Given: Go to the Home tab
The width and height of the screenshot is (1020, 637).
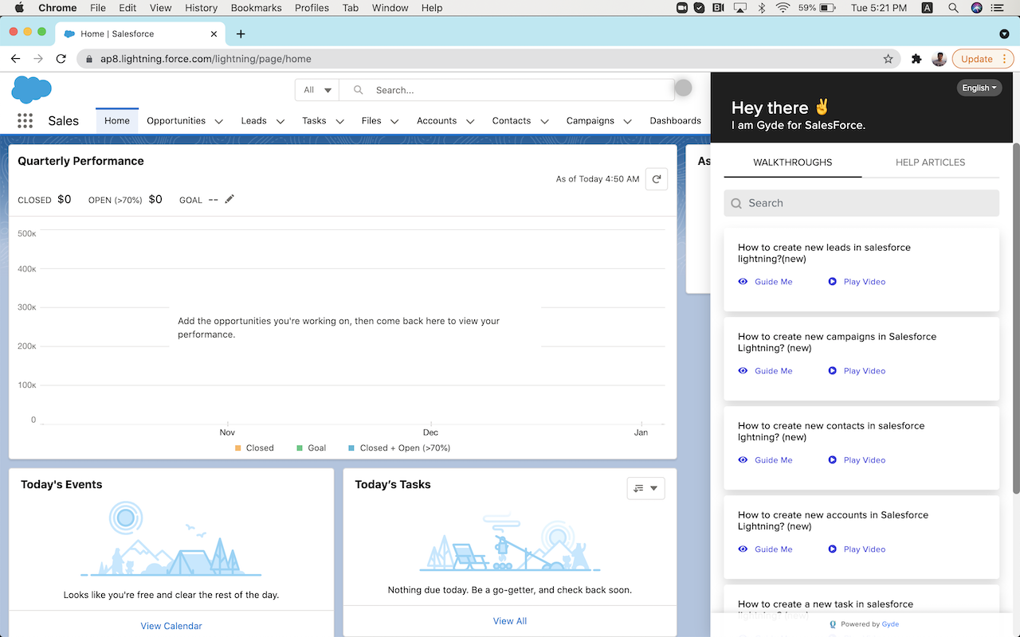Looking at the screenshot, I should coord(117,121).
